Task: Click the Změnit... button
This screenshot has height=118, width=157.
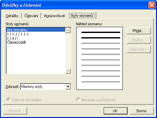Action: 139,40
